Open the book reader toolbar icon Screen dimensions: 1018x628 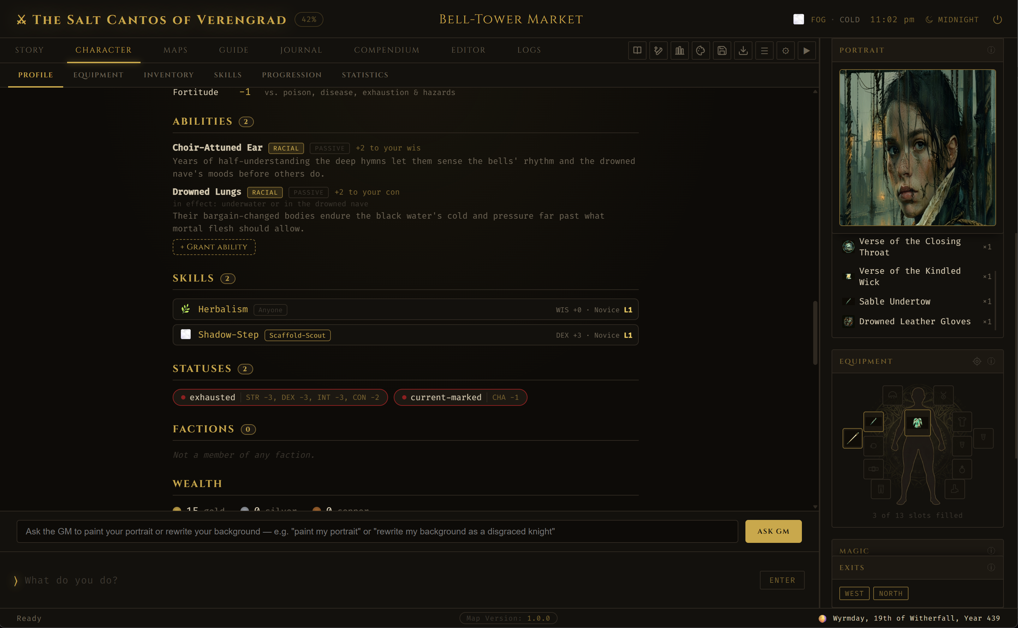point(637,51)
